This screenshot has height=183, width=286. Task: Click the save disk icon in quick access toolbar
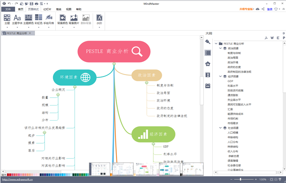click(32, 3)
